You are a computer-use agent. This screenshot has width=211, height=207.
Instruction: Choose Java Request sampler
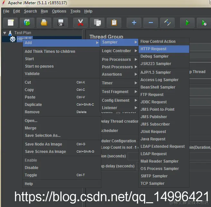[x=164, y=139]
